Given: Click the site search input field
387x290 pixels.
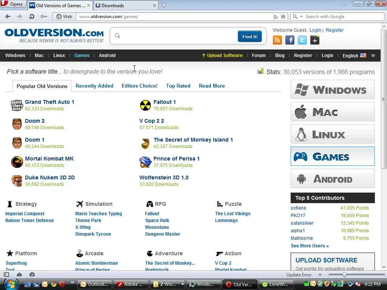Looking at the screenshot, I should (175, 36).
